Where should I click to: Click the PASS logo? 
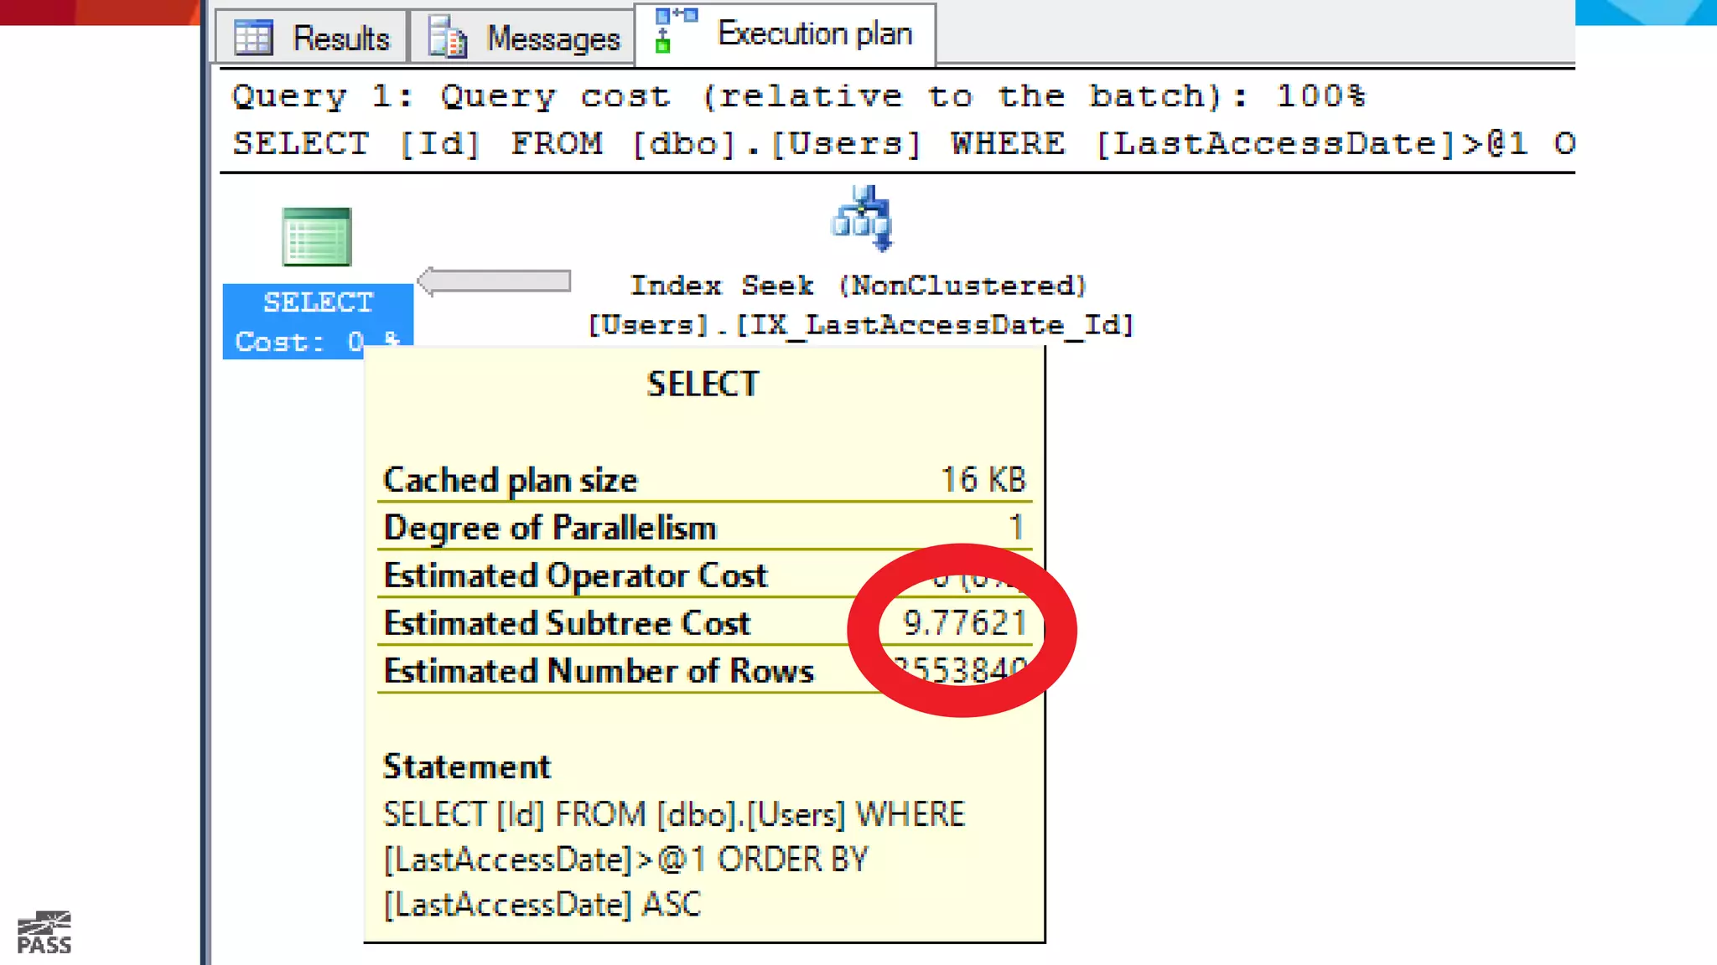click(x=44, y=932)
